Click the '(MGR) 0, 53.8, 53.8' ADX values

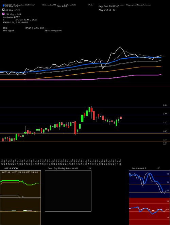35,28
